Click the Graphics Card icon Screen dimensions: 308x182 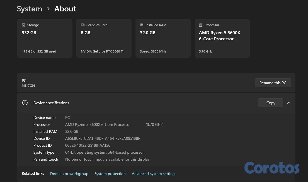[83, 25]
